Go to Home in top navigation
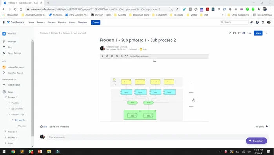 [31, 22]
